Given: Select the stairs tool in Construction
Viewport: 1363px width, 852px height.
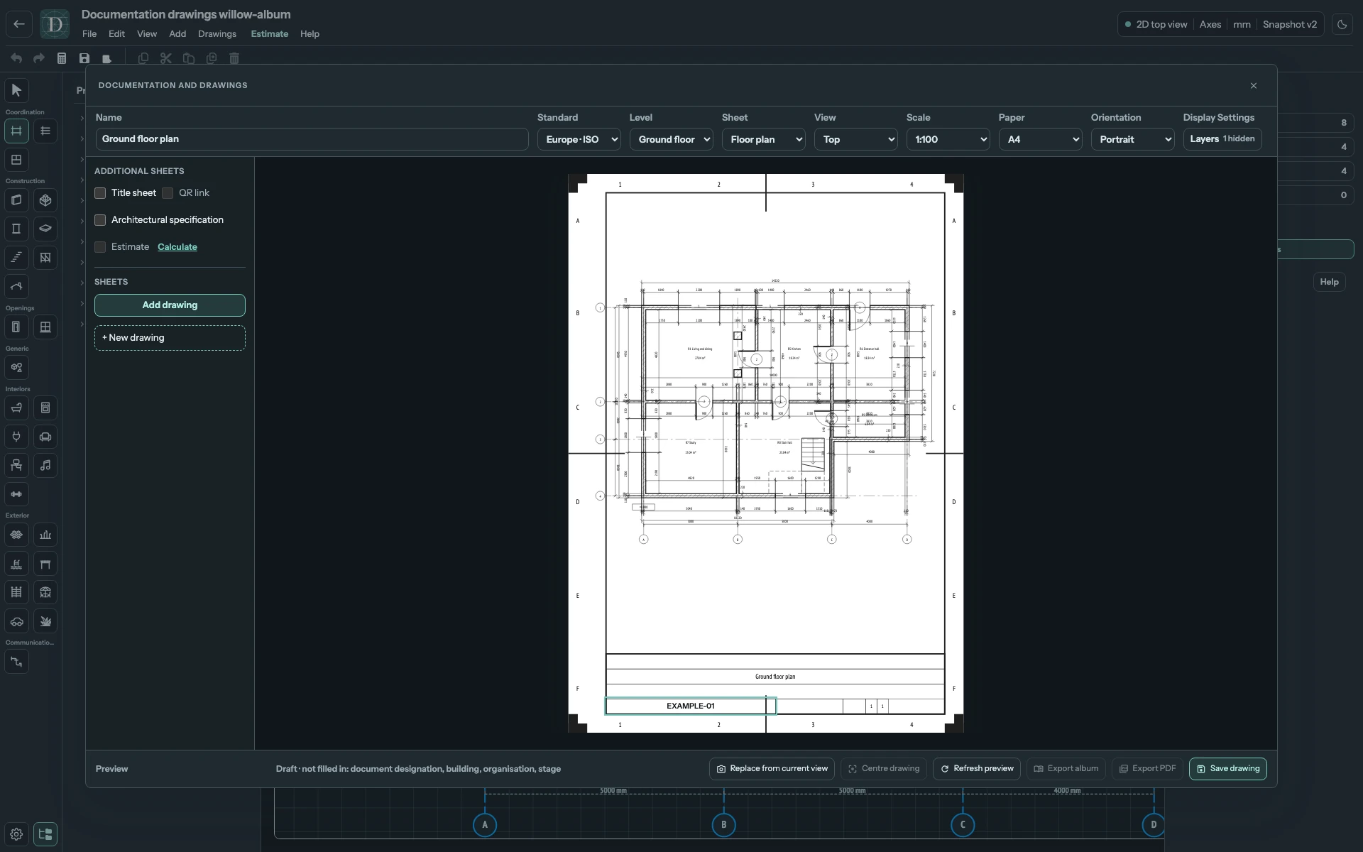Looking at the screenshot, I should 16,258.
